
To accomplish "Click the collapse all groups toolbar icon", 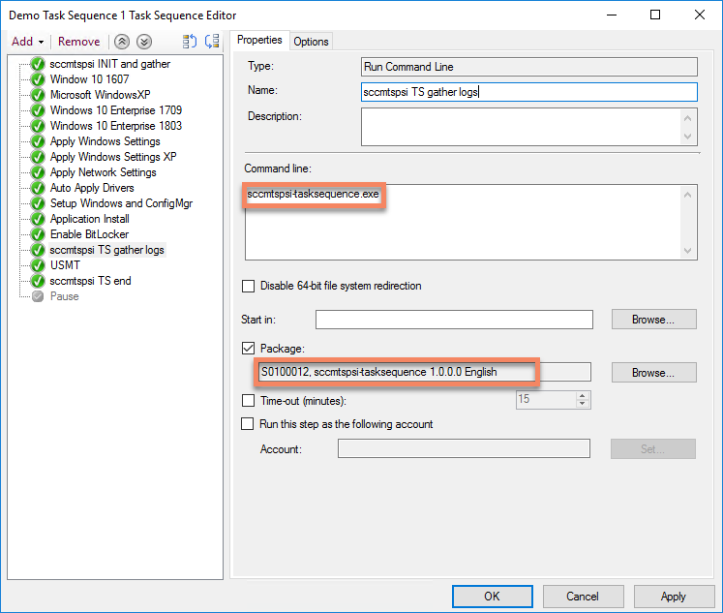I will tap(190, 42).
